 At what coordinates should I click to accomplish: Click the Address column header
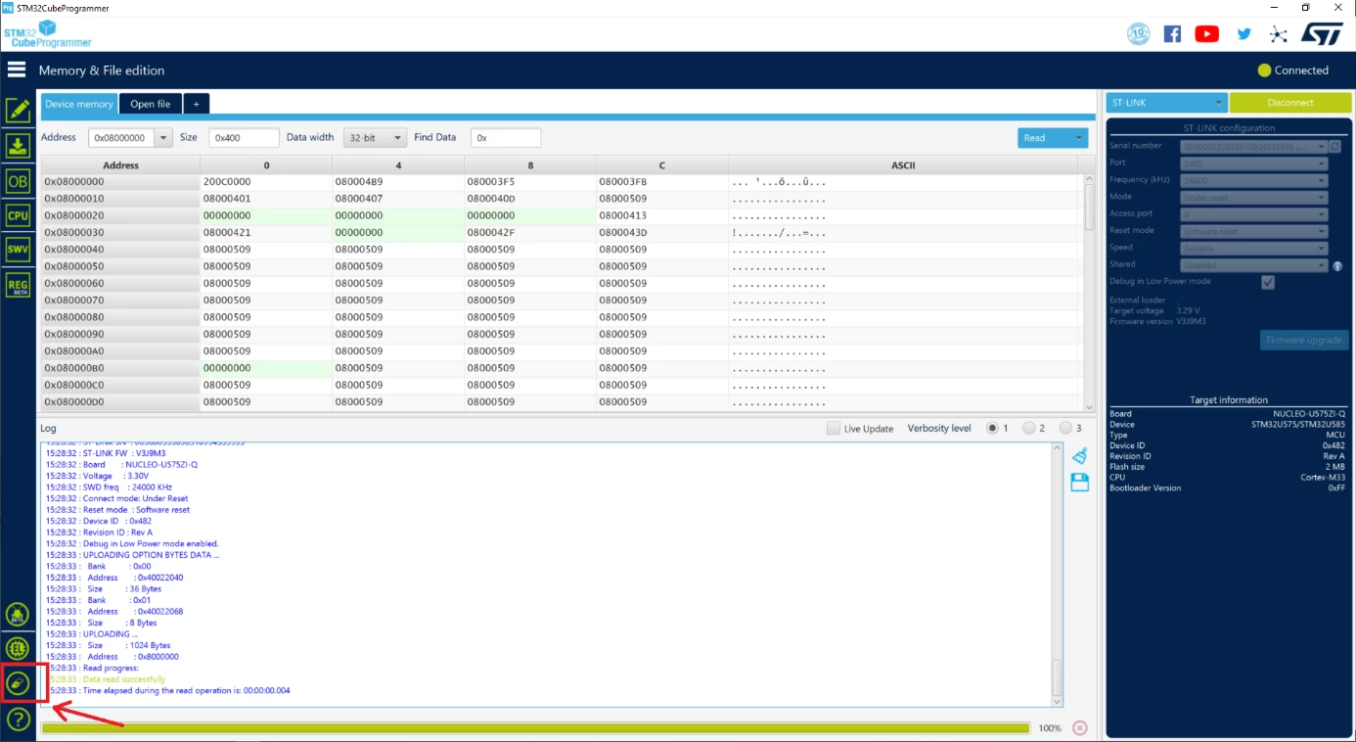pyautogui.click(x=120, y=165)
